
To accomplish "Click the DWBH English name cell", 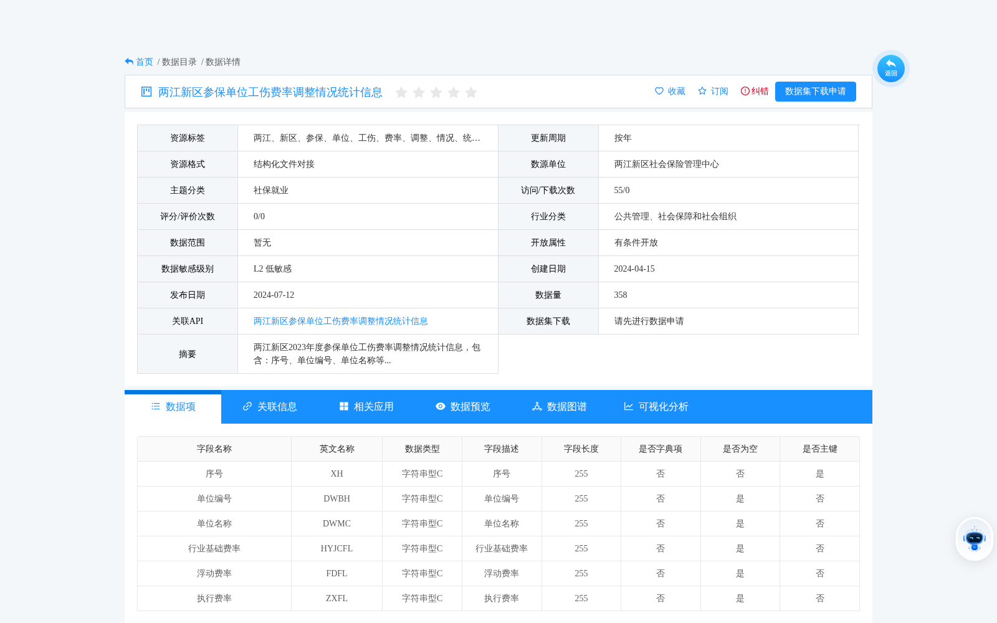I will pos(337,498).
